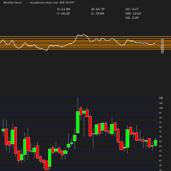The width and height of the screenshot is (171, 171).
Task: Click the 50 price axis label
Action: tap(160, 156)
